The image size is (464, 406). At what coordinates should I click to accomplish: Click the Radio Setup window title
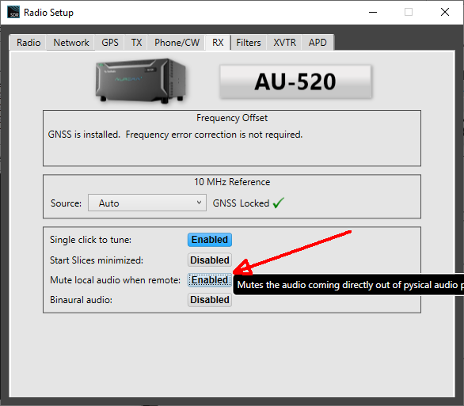(x=48, y=13)
